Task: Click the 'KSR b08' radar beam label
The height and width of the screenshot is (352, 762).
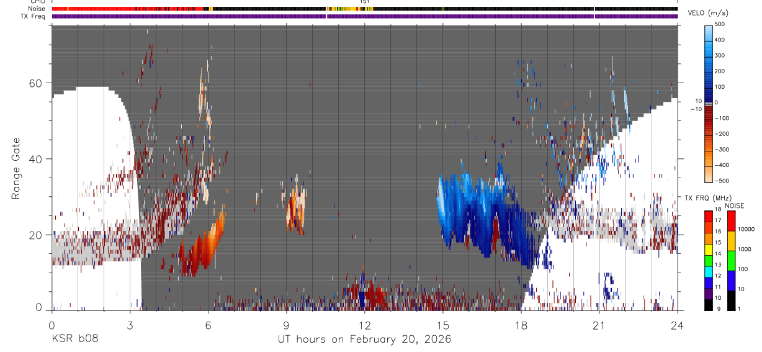Action: (75, 340)
